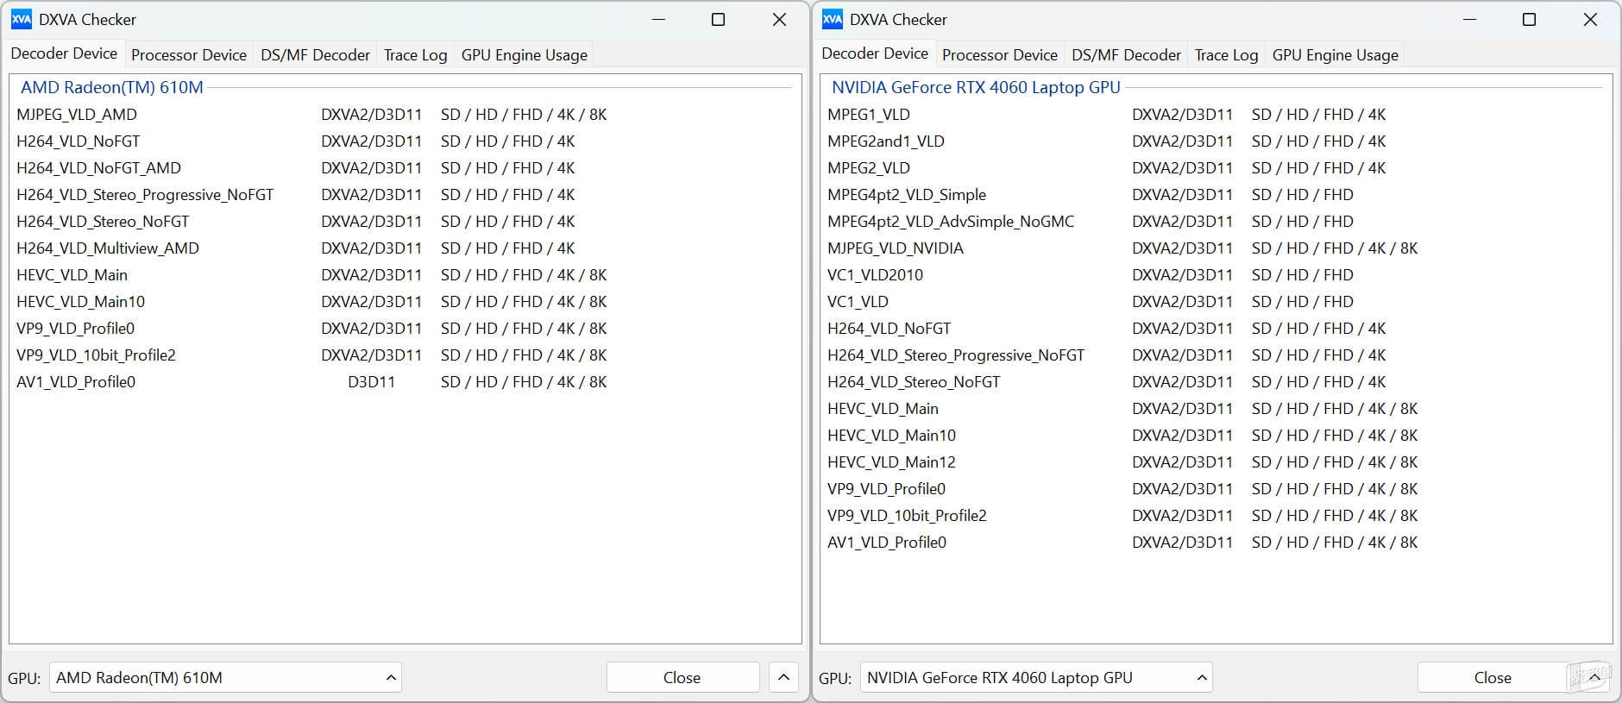Minimize the right DXVA Checker window
This screenshot has height=703, width=1622.
pos(1469,19)
